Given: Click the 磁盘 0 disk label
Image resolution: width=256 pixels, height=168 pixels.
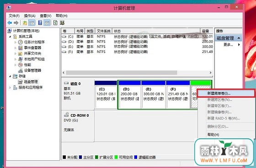Looking at the screenshot, I should pyautogui.click(x=75, y=84).
